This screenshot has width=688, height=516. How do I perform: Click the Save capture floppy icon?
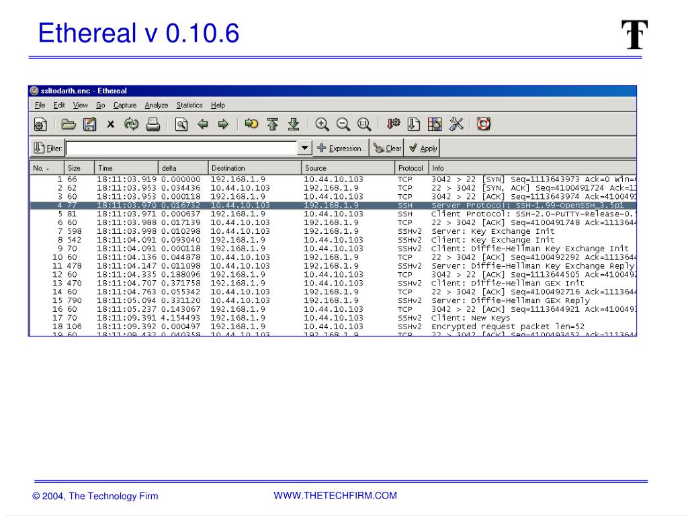(x=89, y=124)
